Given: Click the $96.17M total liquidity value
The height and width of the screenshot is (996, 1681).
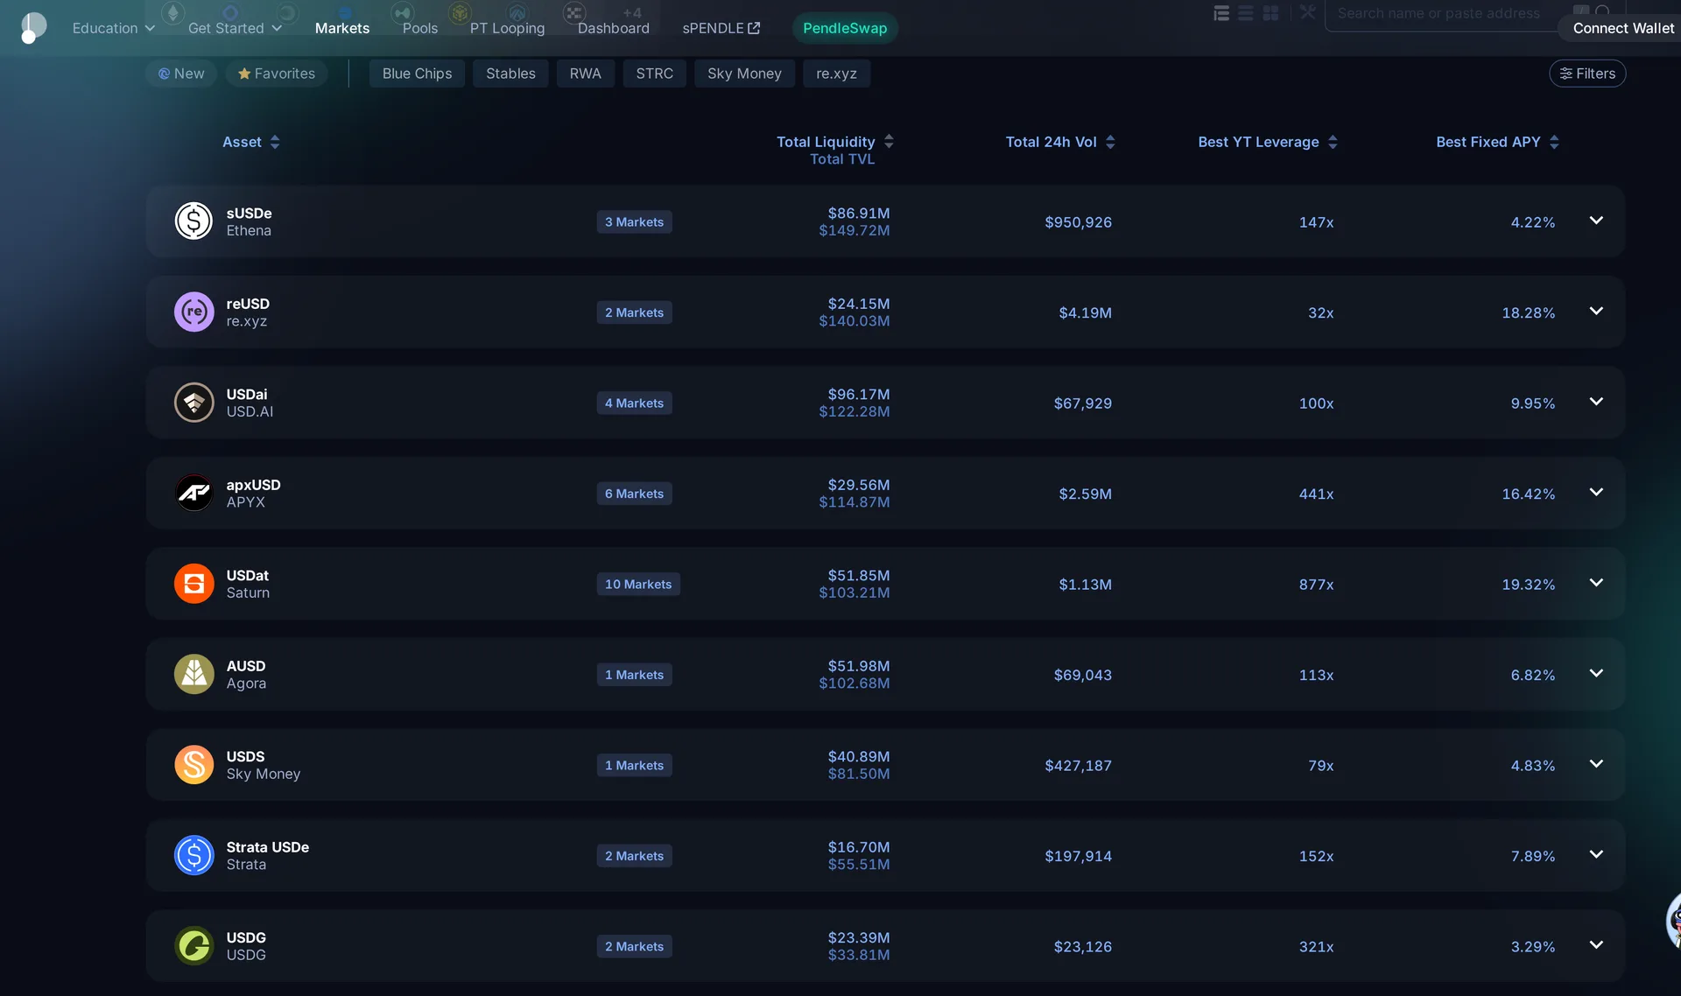Looking at the screenshot, I should point(859,395).
